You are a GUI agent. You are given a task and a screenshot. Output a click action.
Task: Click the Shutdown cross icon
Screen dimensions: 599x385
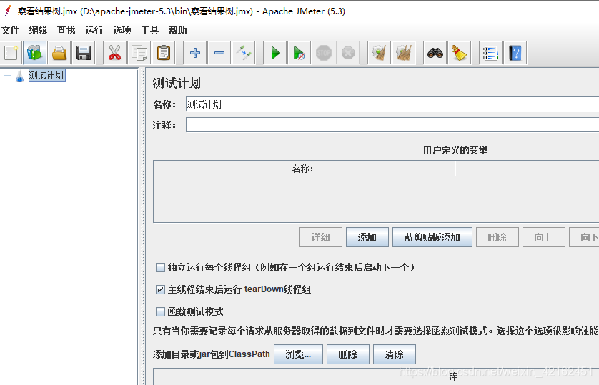348,53
